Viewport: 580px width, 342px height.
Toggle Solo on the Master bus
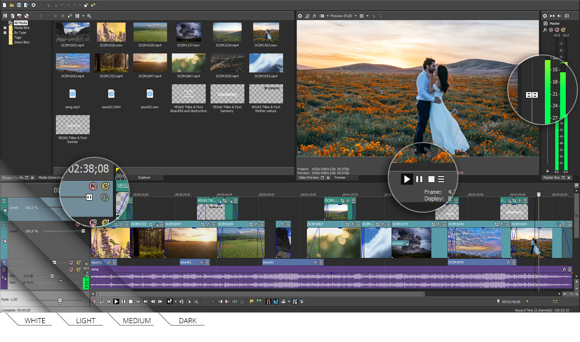563,30
